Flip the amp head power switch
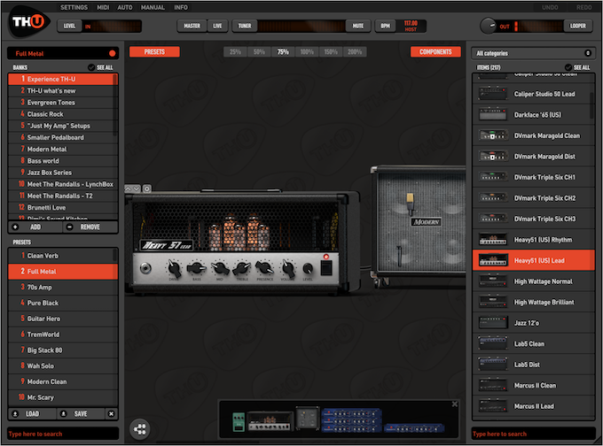Viewport: 603px width, 446px height. pyautogui.click(x=326, y=267)
